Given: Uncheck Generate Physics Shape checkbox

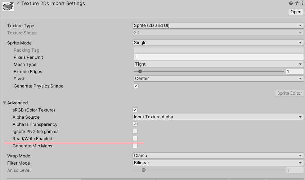Looking at the screenshot, I should 136,86.
